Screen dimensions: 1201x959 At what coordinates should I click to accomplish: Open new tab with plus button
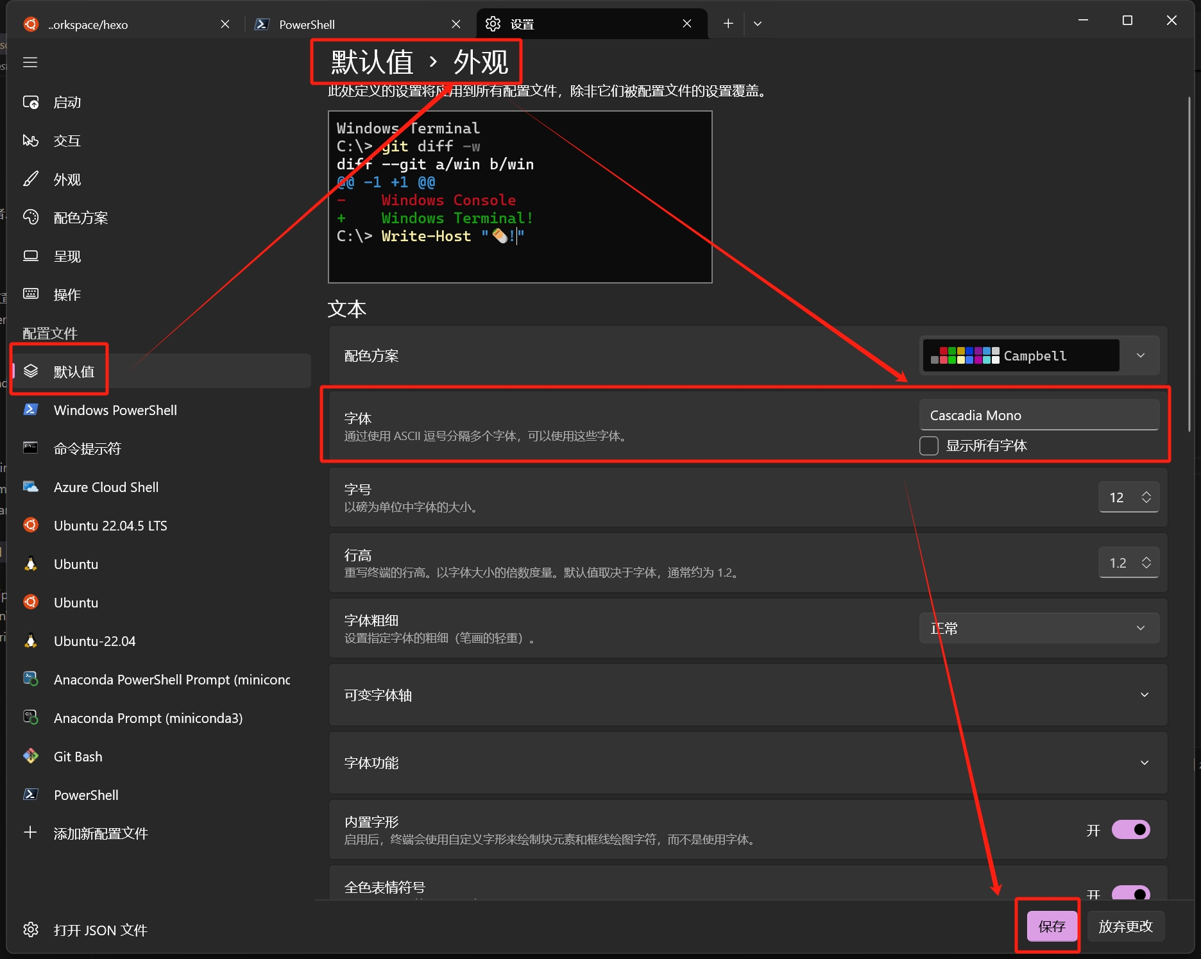[728, 24]
